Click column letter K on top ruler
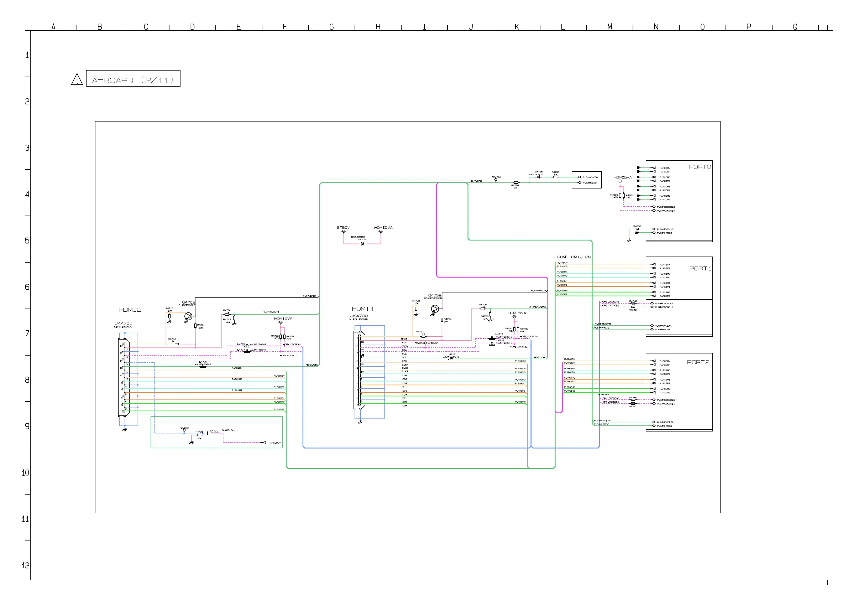 point(517,27)
